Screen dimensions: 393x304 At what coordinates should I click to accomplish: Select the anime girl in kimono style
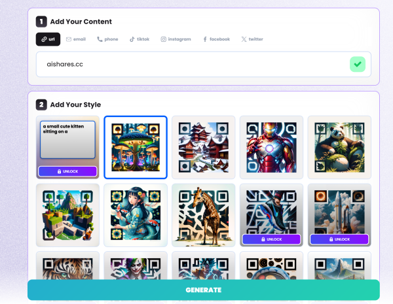pos(136,215)
